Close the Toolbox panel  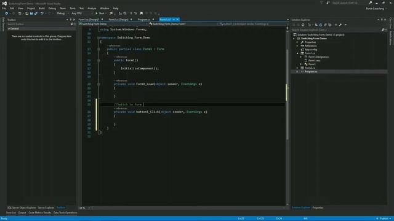click(74, 20)
